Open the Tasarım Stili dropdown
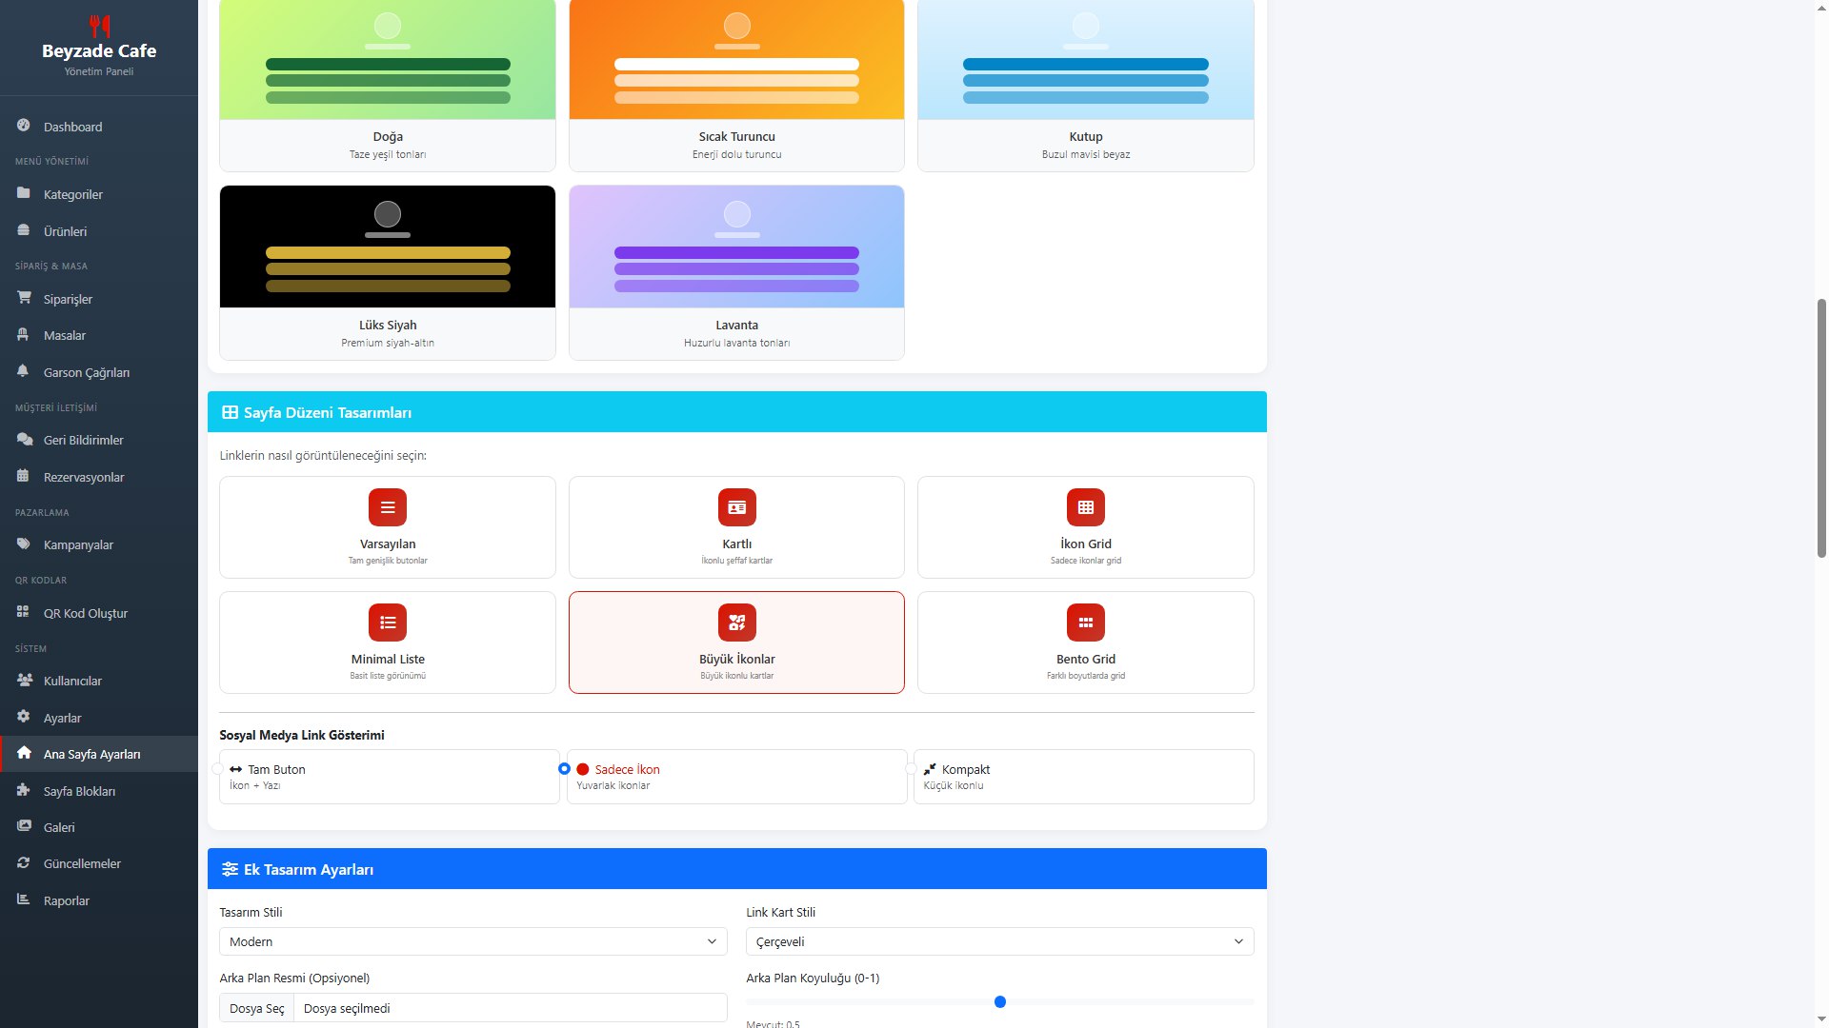This screenshot has height=1028, width=1829. pos(472,941)
